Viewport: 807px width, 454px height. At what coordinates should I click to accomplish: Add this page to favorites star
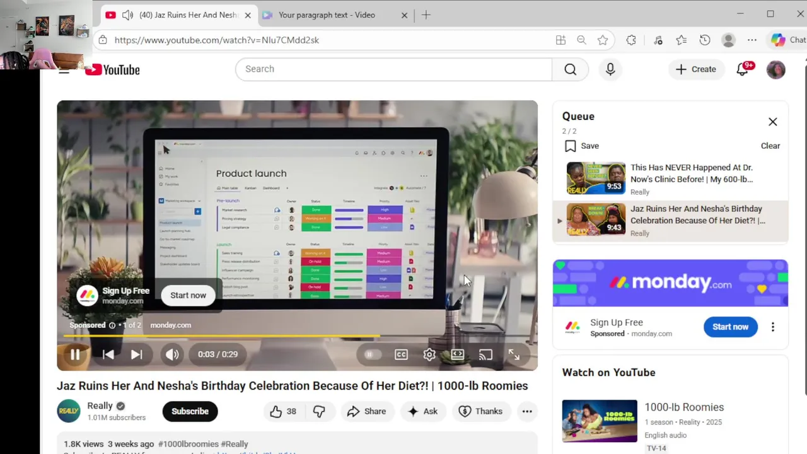point(603,40)
